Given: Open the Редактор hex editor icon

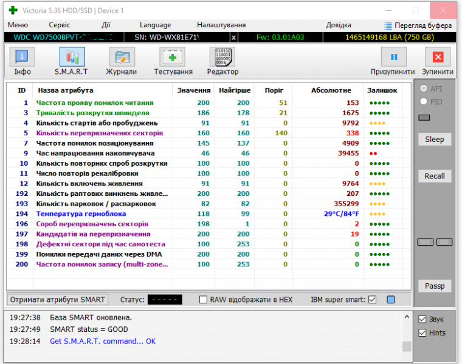Looking at the screenshot, I should coord(222,58).
